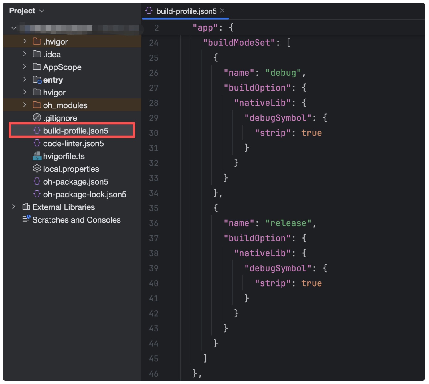This screenshot has height=384, width=429.
Task: Collapse the project root node chevron
Action: click(14, 28)
